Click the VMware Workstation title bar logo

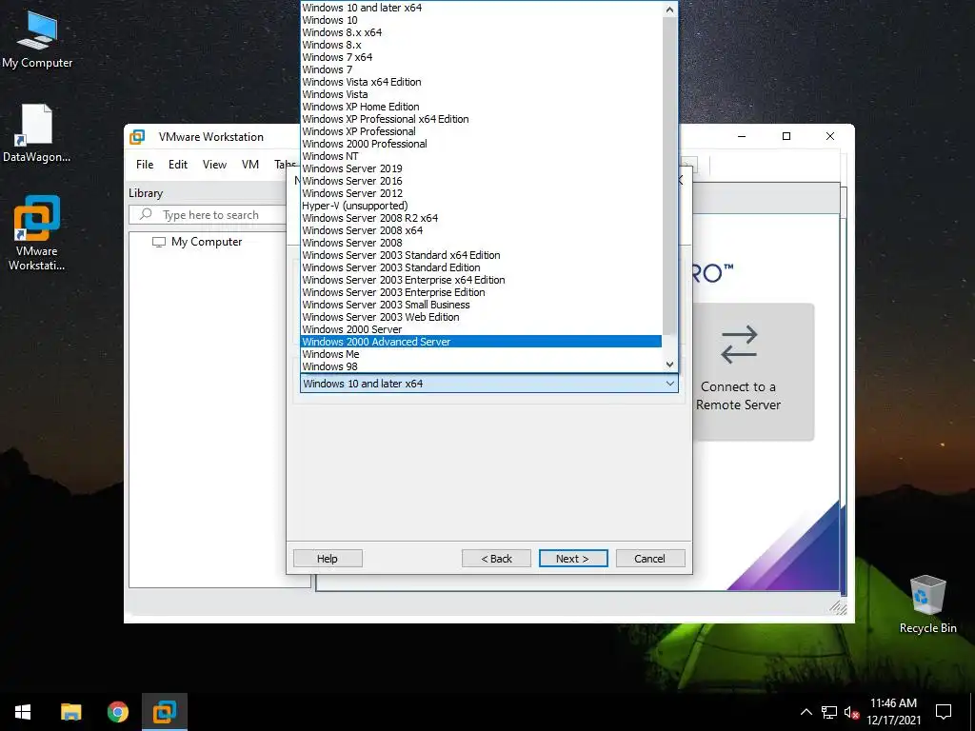pos(137,137)
